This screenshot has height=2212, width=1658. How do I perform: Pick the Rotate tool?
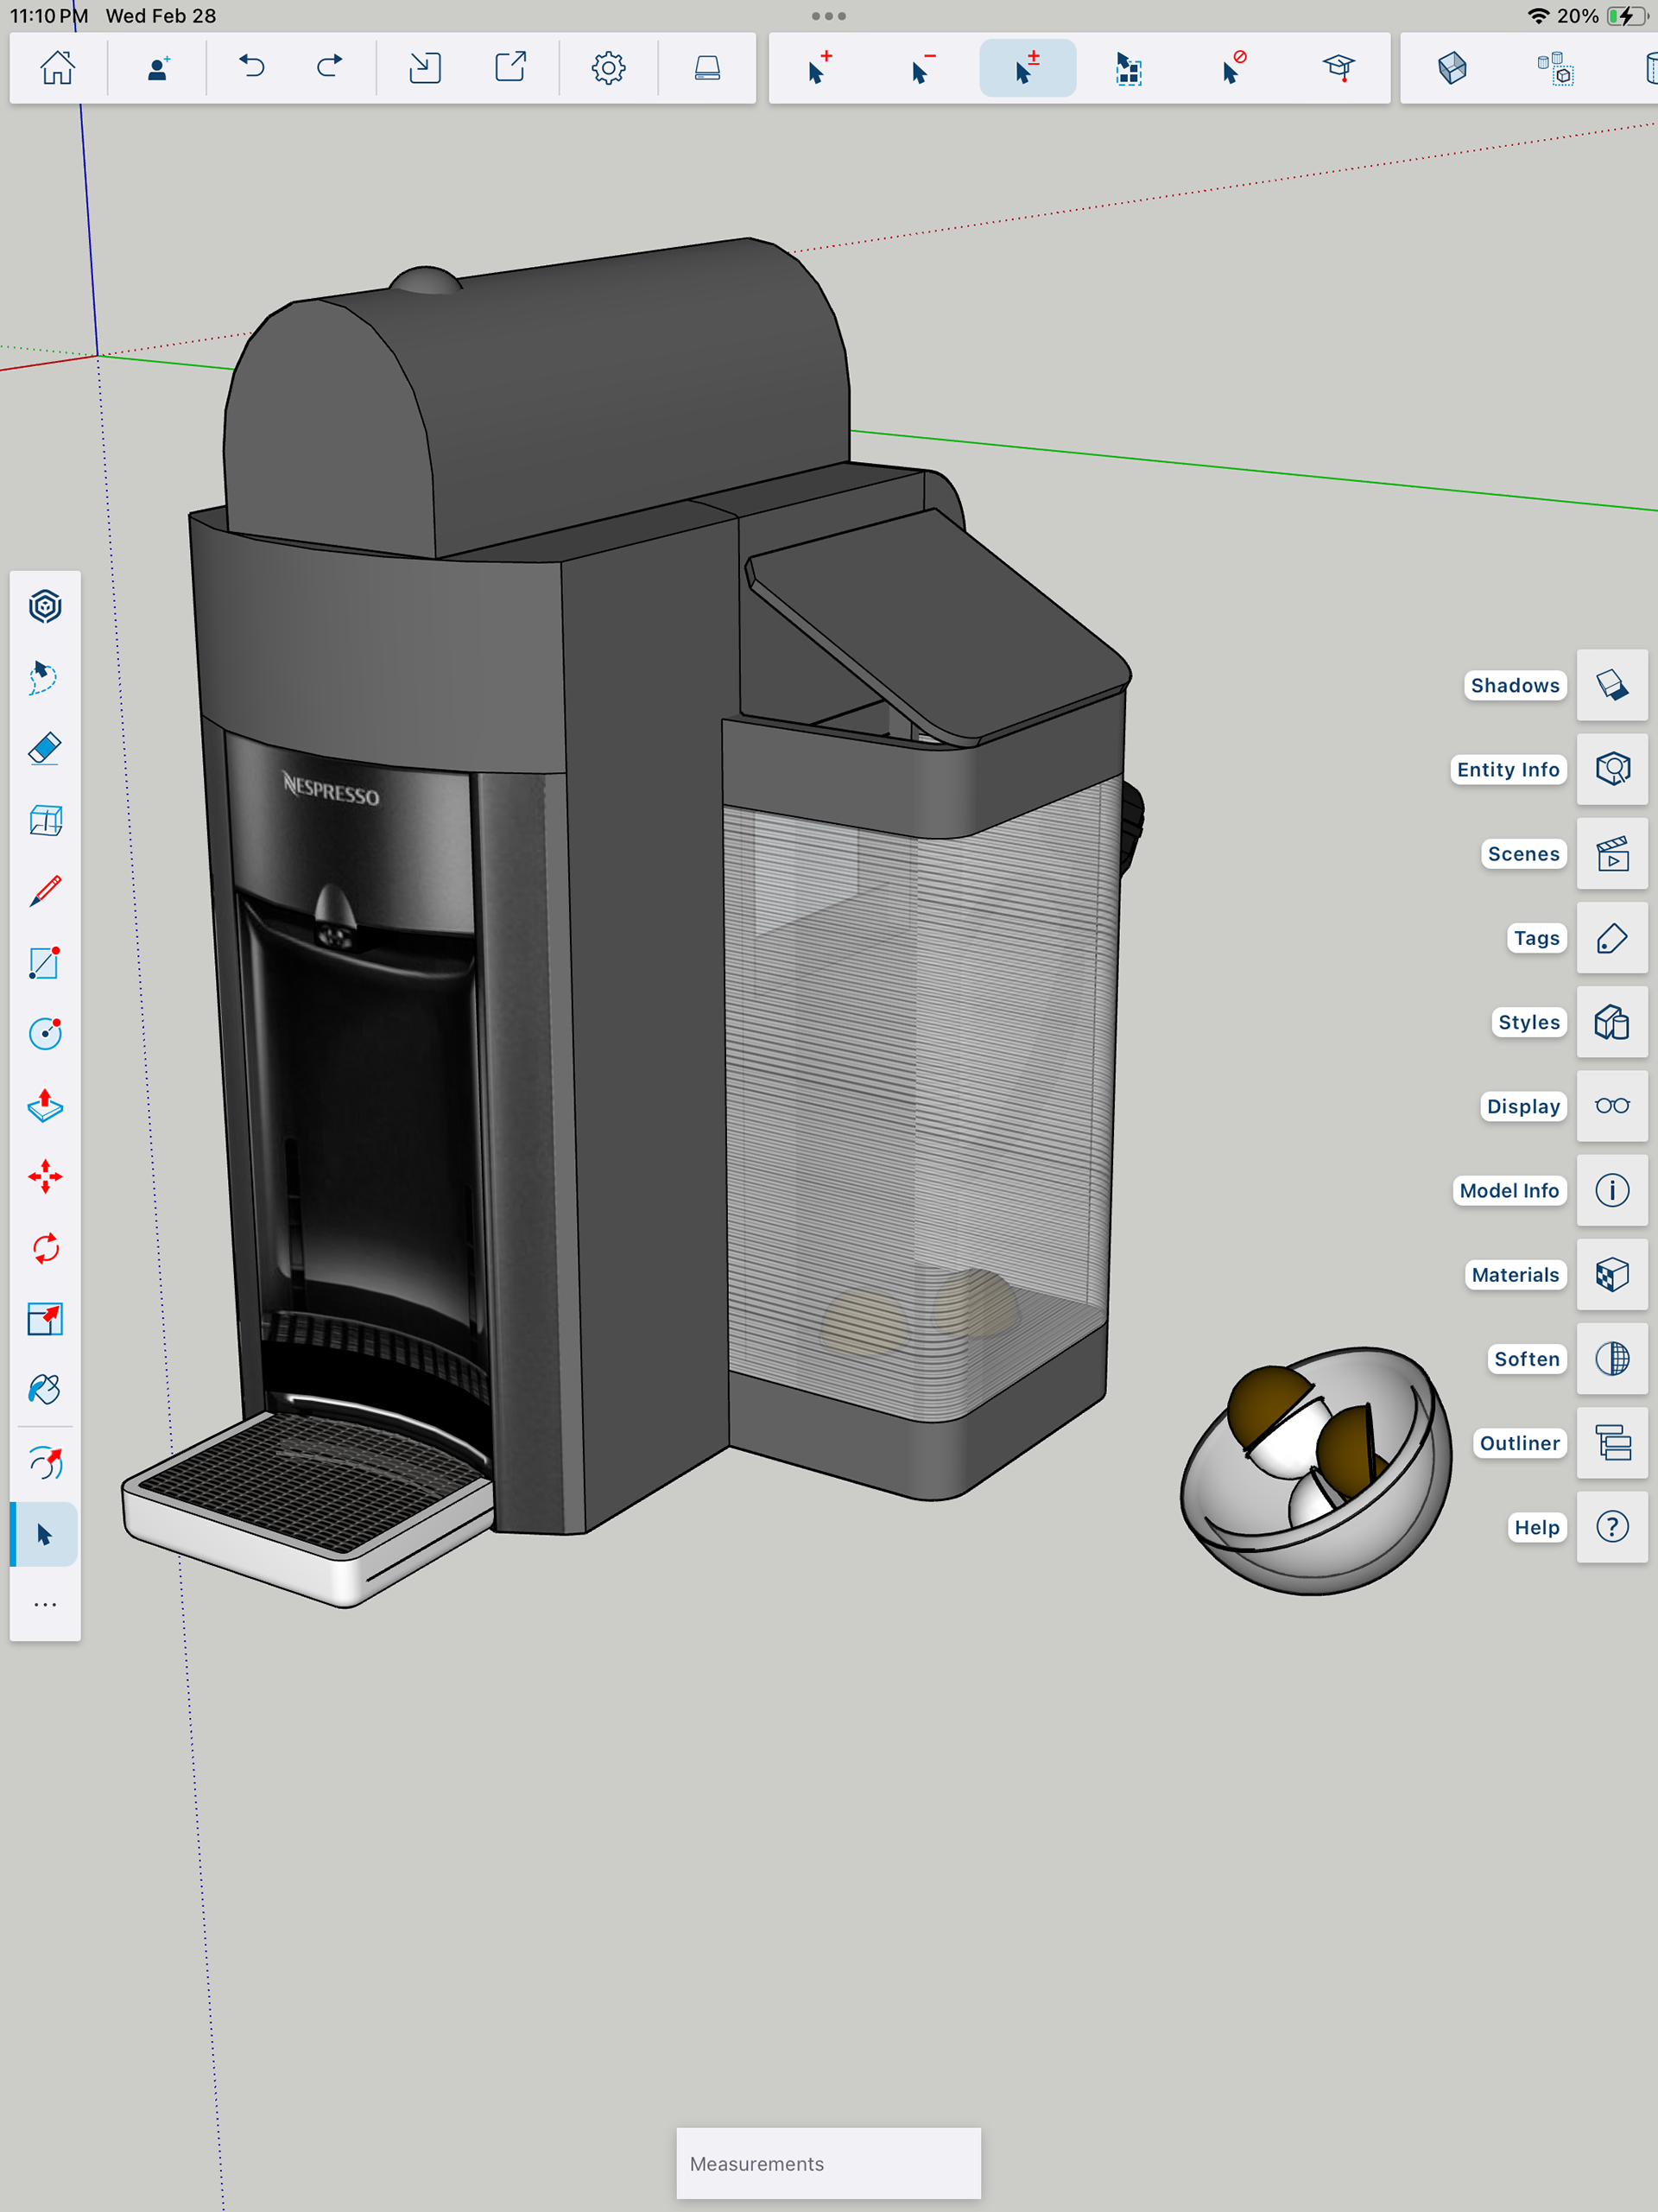45,1248
